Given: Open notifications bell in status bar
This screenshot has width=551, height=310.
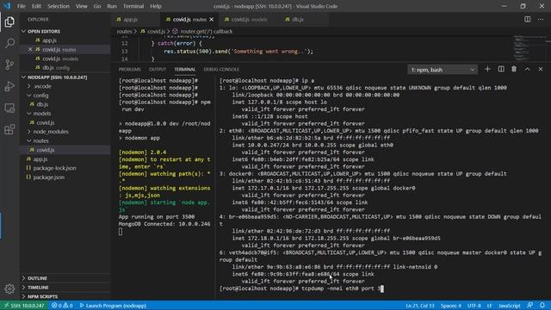Looking at the screenshot, I should (x=542, y=306).
